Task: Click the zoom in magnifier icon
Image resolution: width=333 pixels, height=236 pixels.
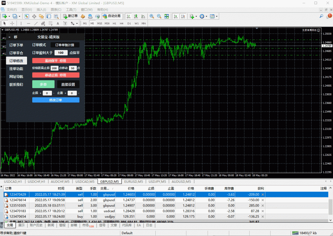Action: point(152,16)
